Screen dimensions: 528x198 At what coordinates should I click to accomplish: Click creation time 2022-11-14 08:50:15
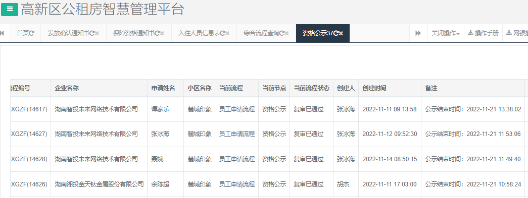(x=390, y=159)
